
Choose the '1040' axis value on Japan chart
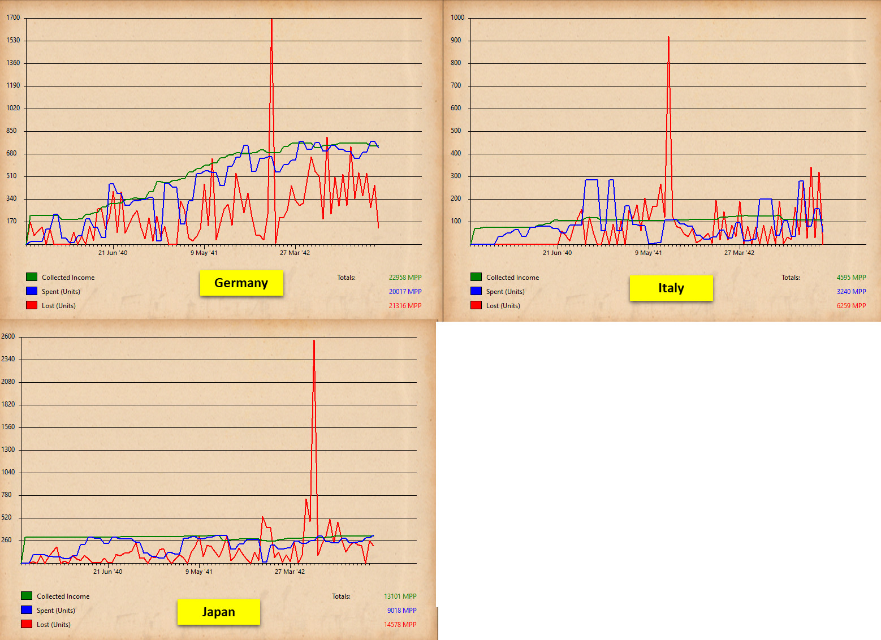coord(8,472)
